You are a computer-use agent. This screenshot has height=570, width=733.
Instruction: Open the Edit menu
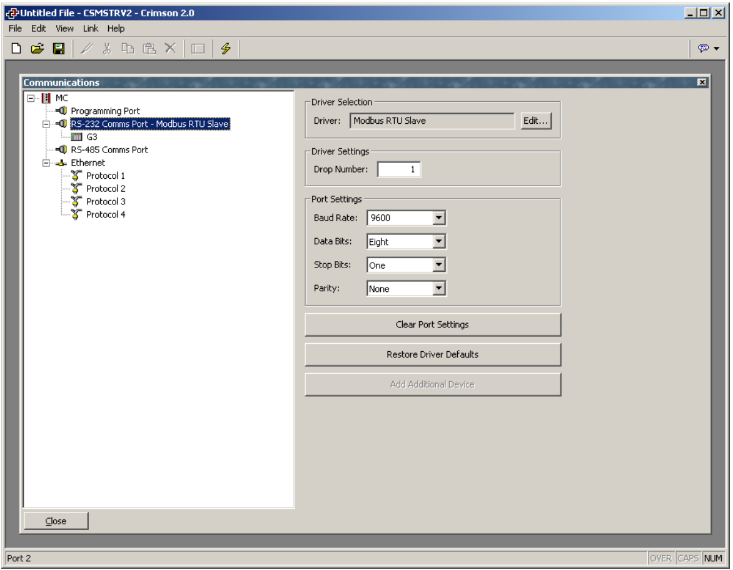(38, 29)
